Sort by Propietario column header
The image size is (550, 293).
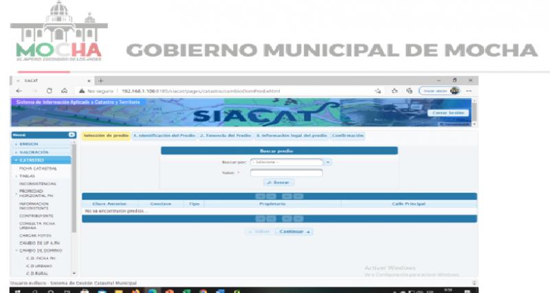coord(272,204)
